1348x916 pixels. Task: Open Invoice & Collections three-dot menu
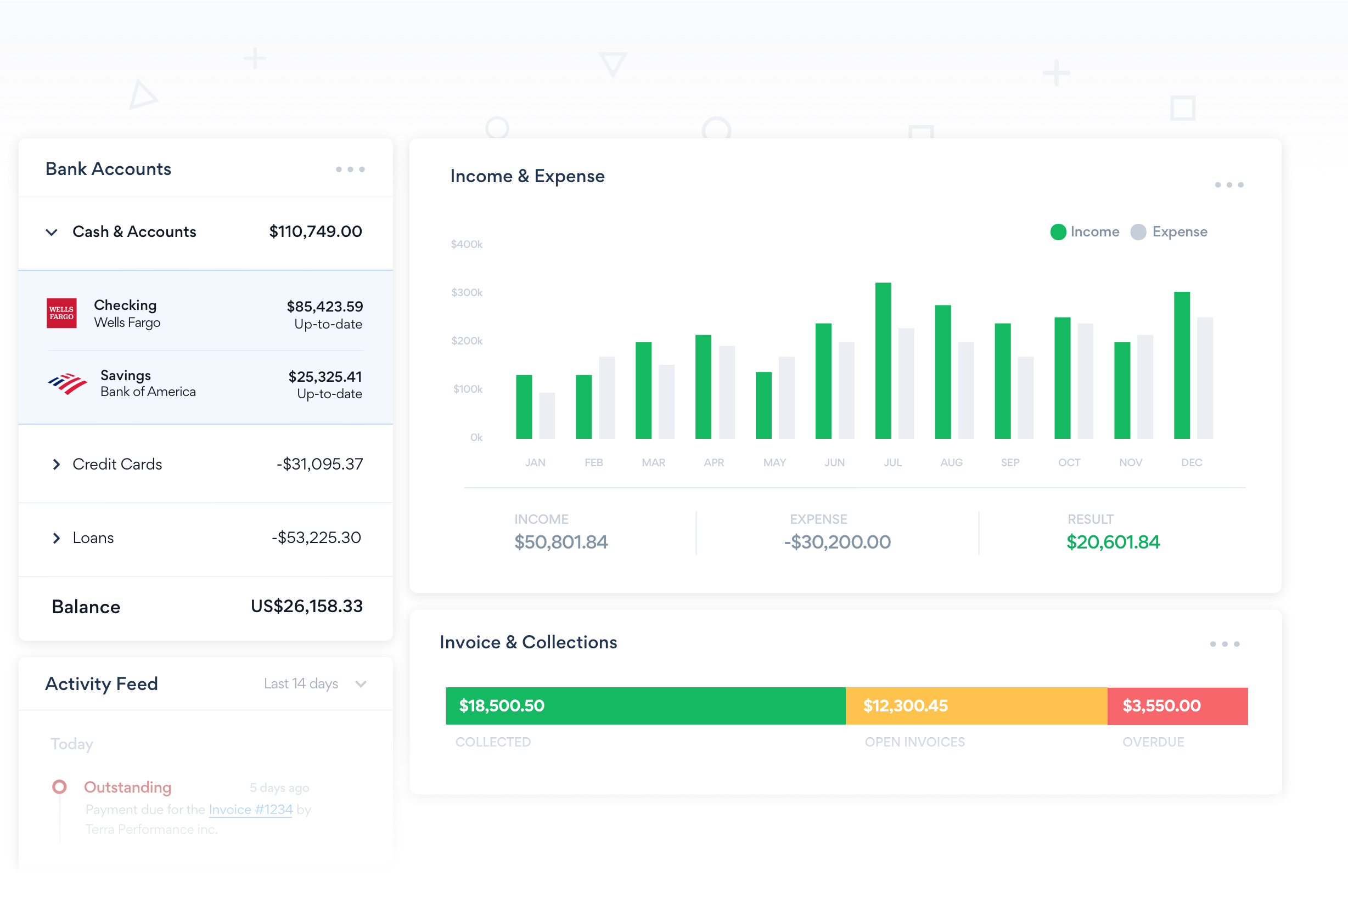coord(1224,644)
